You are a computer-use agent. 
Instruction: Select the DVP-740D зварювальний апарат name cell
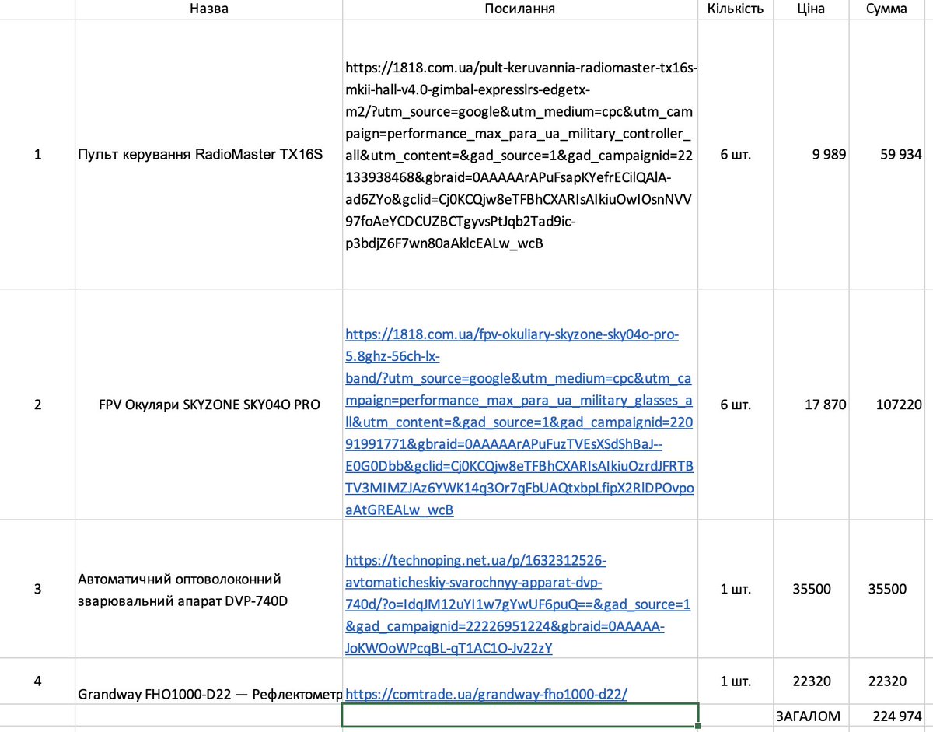tap(208, 589)
